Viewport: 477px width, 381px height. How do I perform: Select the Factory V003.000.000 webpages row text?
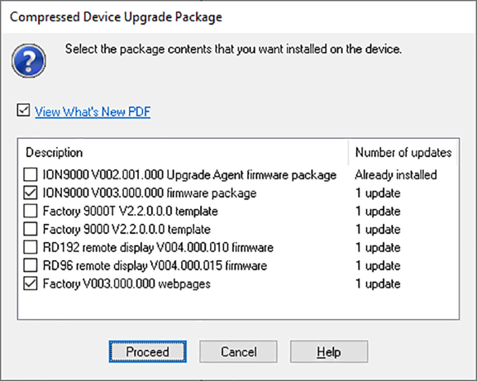coord(126,284)
